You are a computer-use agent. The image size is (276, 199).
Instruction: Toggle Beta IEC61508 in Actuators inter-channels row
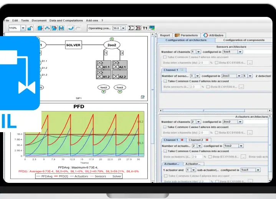click(217, 133)
